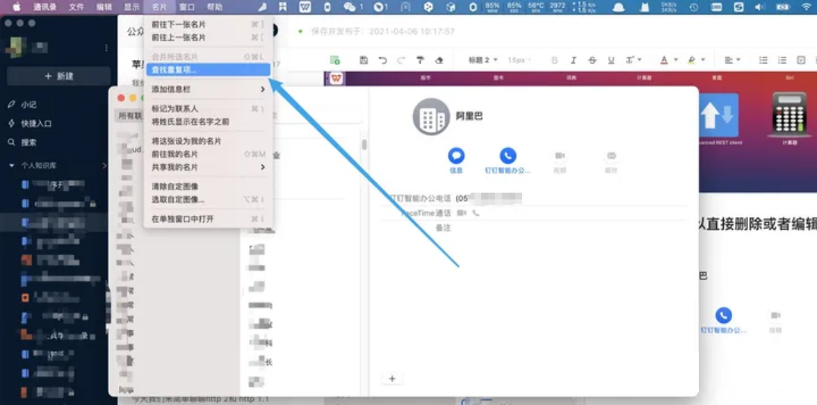Select 前往下一张名片 menu entry
The width and height of the screenshot is (817, 405).
[208, 24]
